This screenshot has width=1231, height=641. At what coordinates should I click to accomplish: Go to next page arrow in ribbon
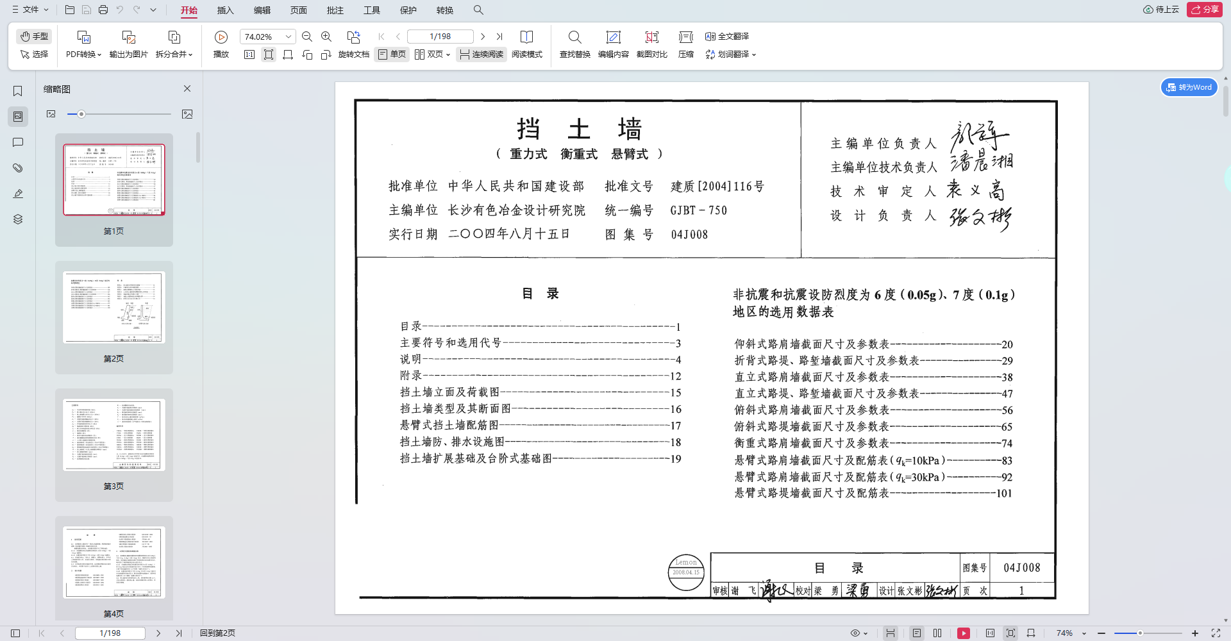[483, 37]
